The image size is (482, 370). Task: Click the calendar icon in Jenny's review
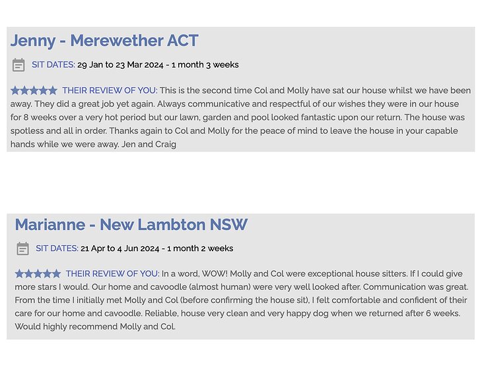[x=18, y=65]
